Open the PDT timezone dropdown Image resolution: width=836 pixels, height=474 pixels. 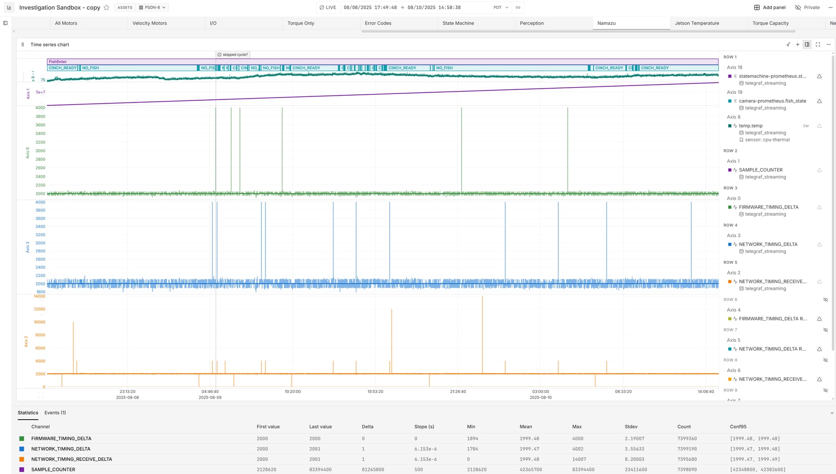pos(501,7)
